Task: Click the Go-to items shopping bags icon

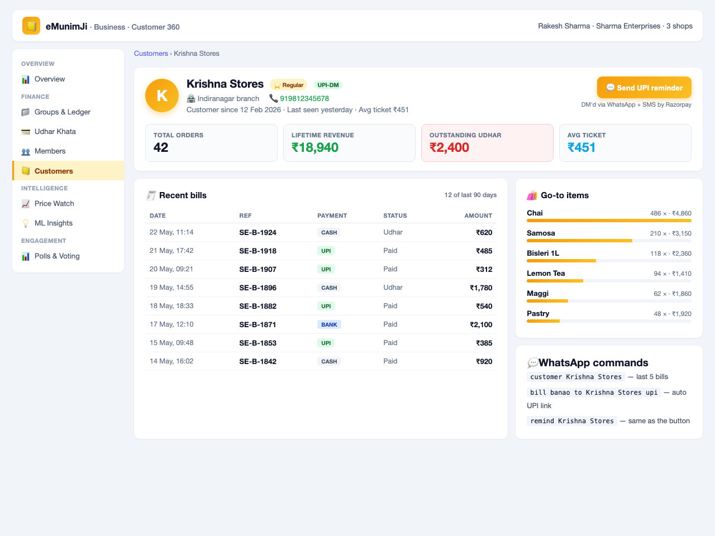Action: [532, 195]
